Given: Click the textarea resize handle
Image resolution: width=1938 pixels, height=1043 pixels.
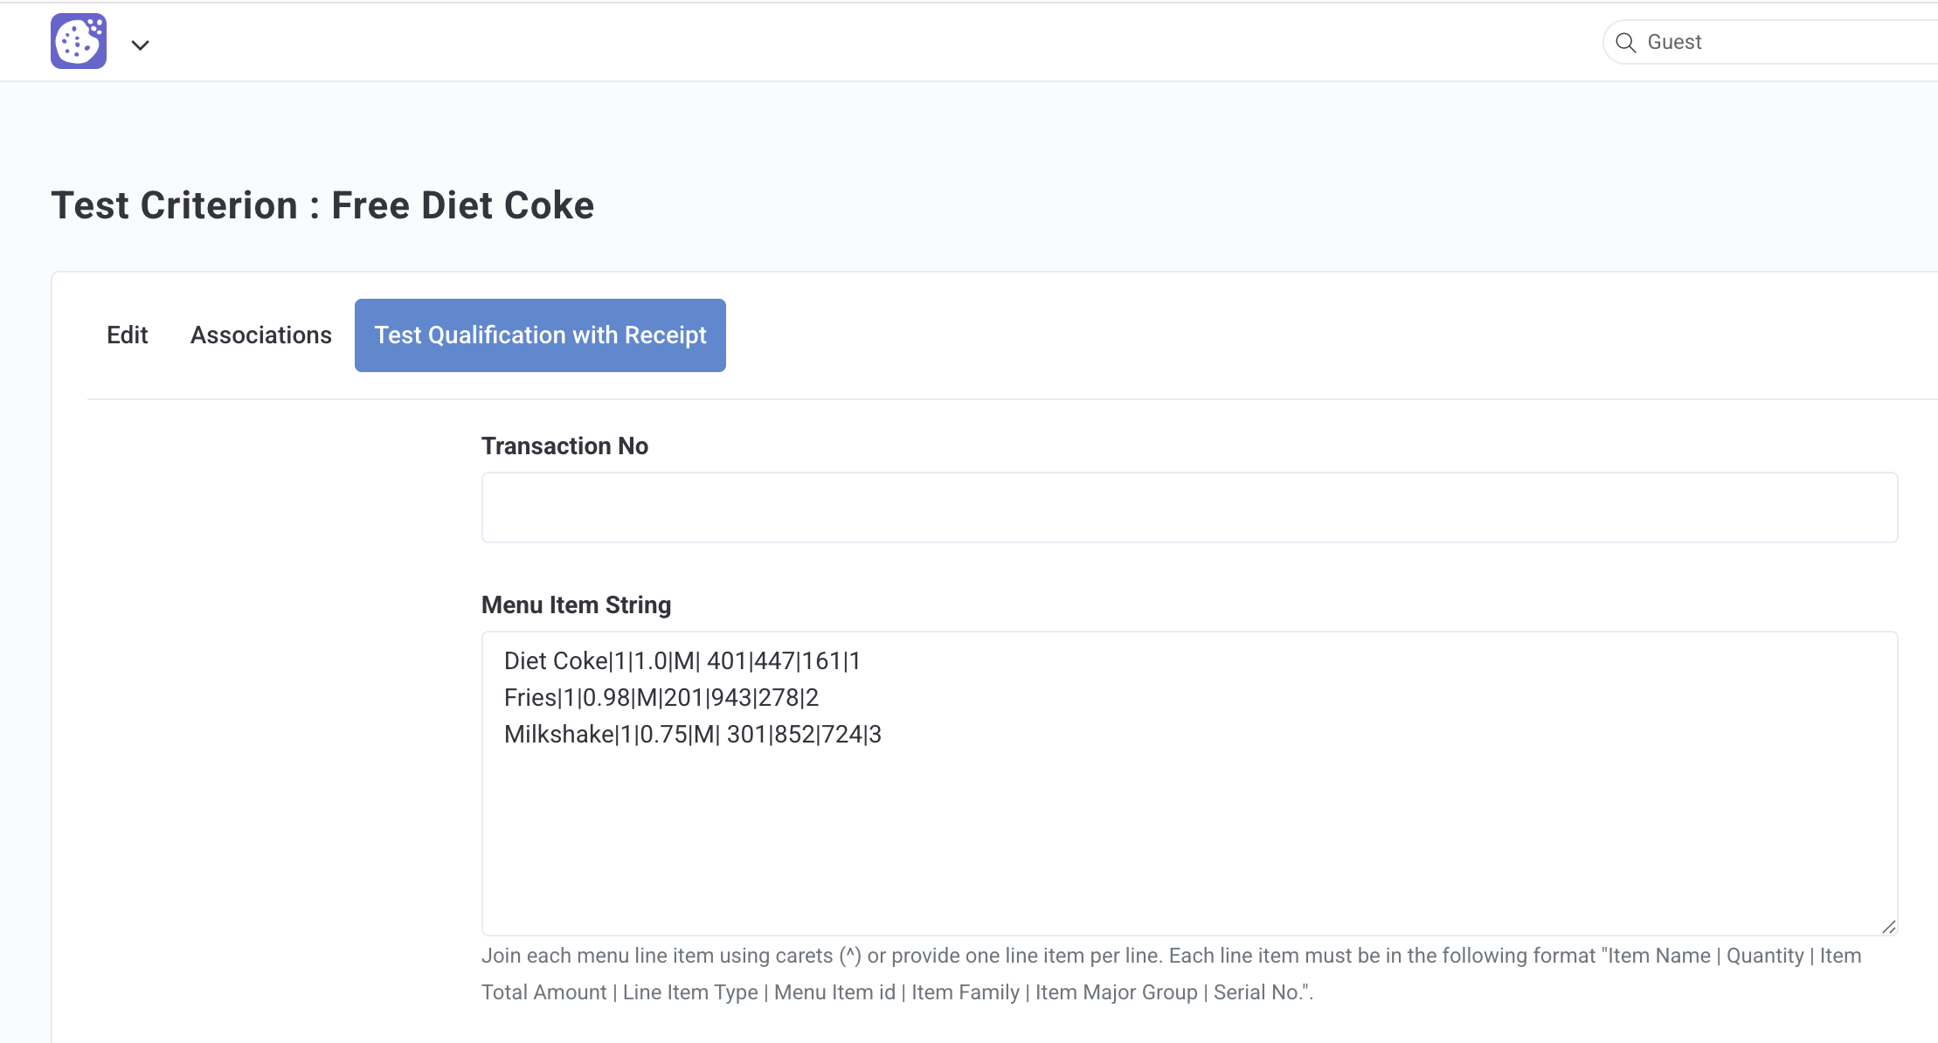Looking at the screenshot, I should (x=1888, y=927).
